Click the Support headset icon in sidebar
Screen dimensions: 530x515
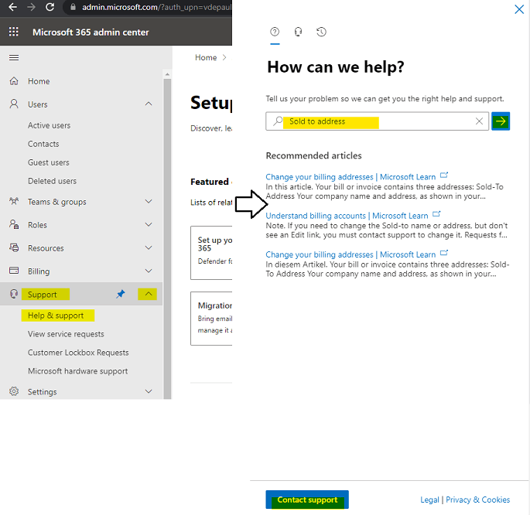(14, 294)
